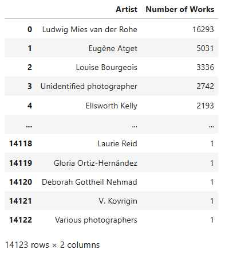
Task: Click the Louise Bourgeois artist name
Action: [x=106, y=67]
